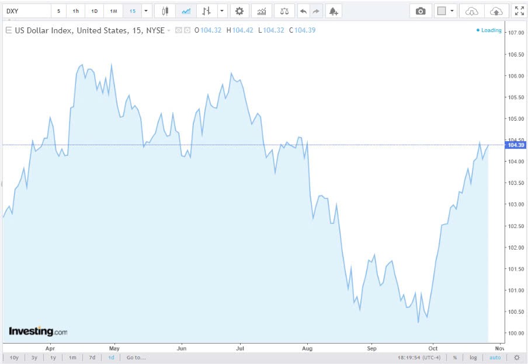This screenshot has height=364, width=528.
Task: Expand the time interval dropdown arrow
Action: 145,11
